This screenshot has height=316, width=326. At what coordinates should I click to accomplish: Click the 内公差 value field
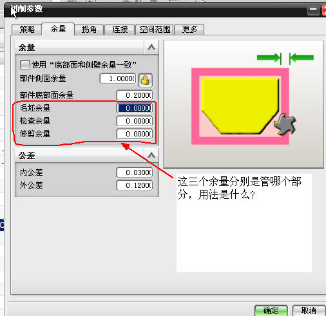coord(135,172)
